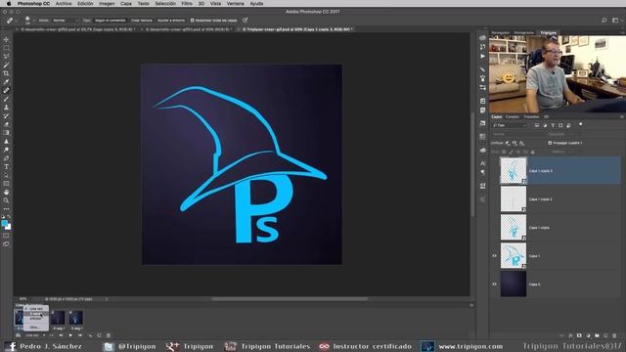
Task: Show the Capa 1 copia 2 layer
Action: tap(494, 199)
